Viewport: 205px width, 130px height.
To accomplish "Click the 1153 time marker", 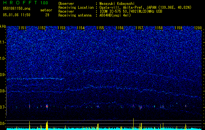I will (x=62, y=28).
